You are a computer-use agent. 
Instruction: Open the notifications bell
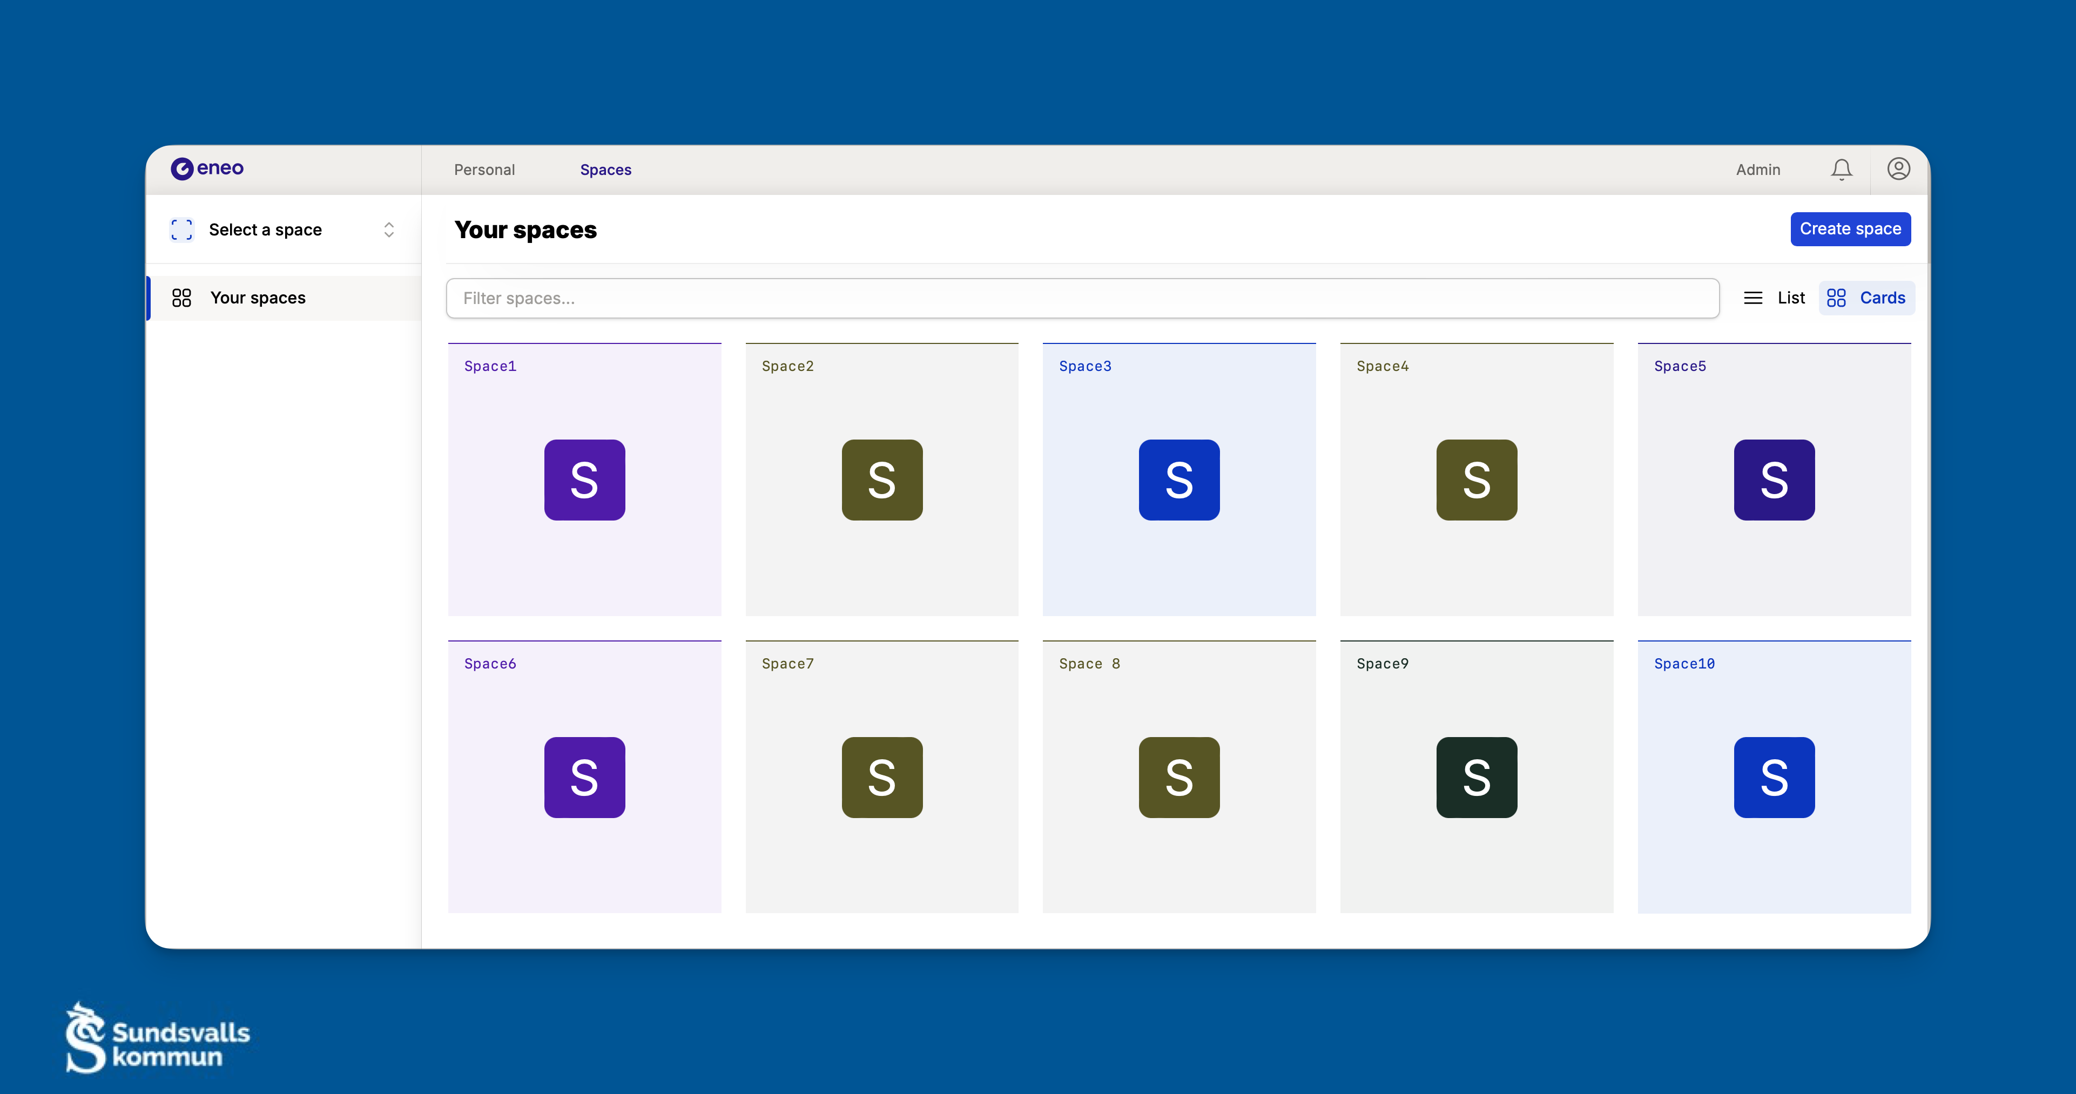(1841, 169)
